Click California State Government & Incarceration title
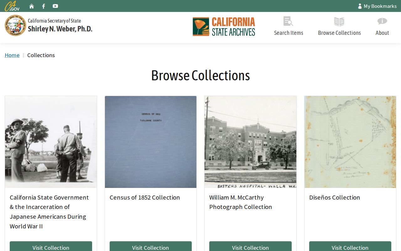 (x=49, y=212)
